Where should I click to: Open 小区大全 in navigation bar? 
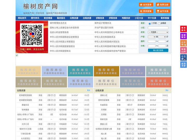point(139,18)
